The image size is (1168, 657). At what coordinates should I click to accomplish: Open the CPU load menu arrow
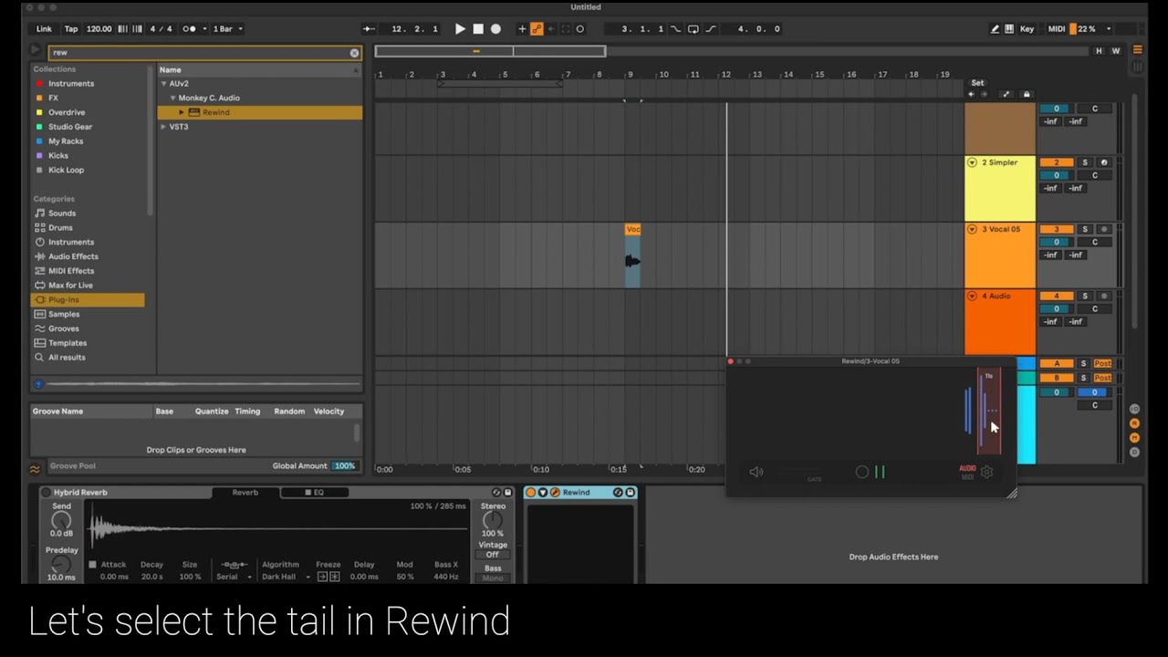(x=1109, y=29)
